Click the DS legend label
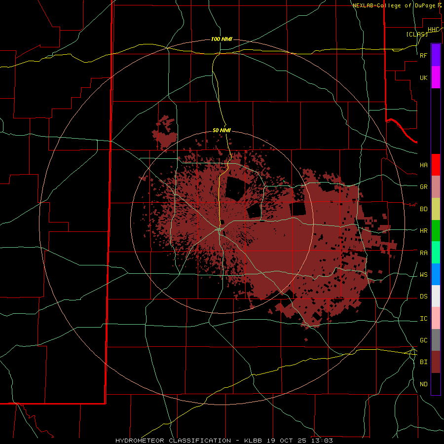The height and width of the screenshot is (444, 444). tap(423, 296)
